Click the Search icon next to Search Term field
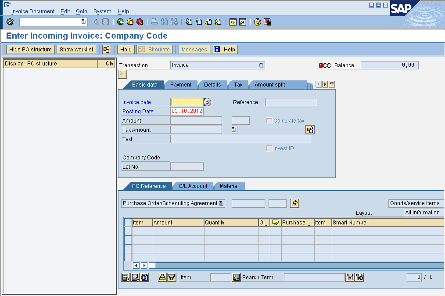Screen dimensions: 445x296 350,277
